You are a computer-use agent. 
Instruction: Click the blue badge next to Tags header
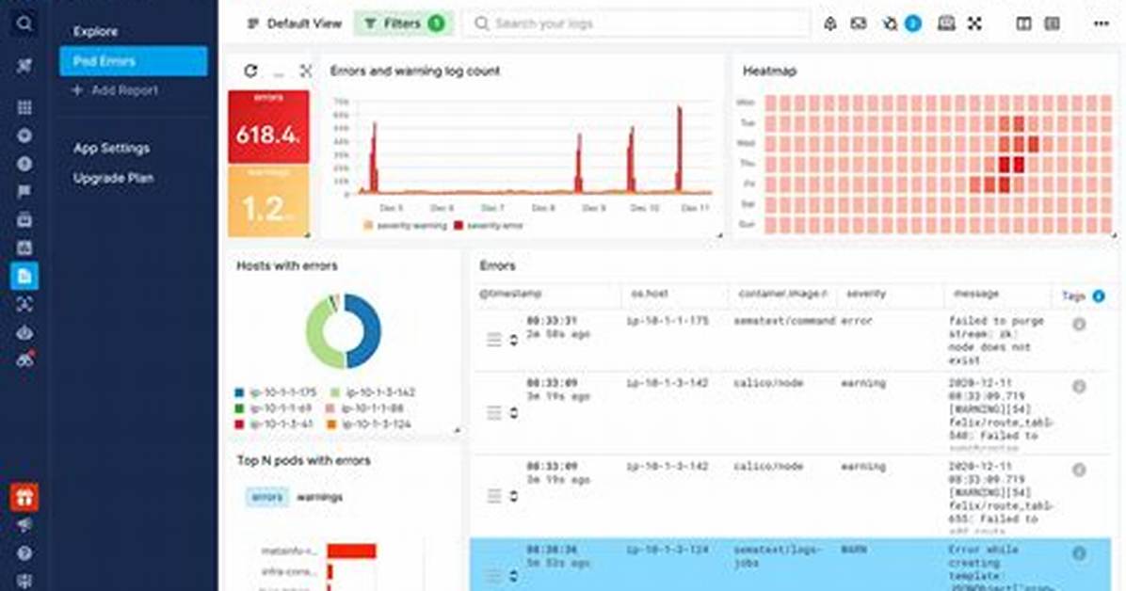click(x=1098, y=295)
